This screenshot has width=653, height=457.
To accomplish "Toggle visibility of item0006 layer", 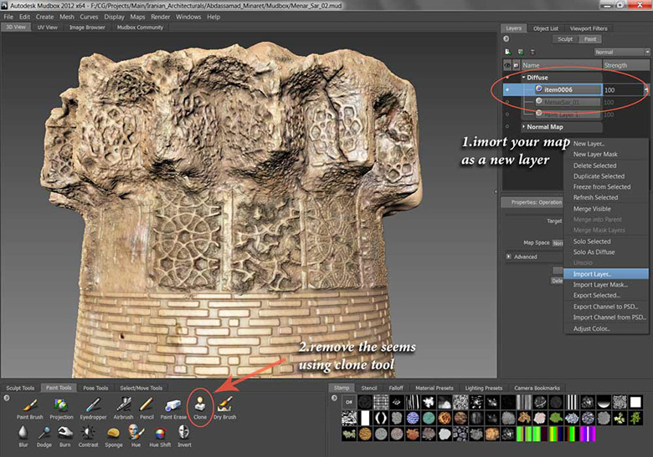I will pyautogui.click(x=507, y=89).
